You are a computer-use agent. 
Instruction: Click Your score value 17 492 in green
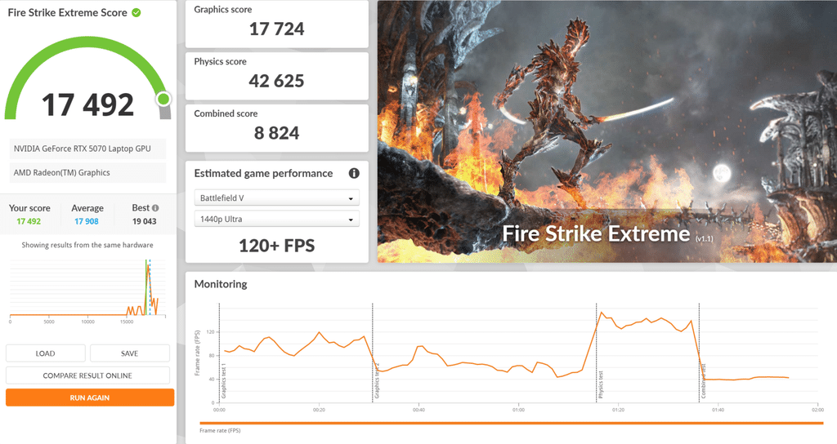(x=29, y=221)
